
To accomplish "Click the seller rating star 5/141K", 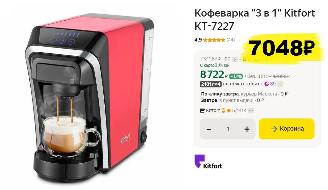I will click(x=229, y=111).
